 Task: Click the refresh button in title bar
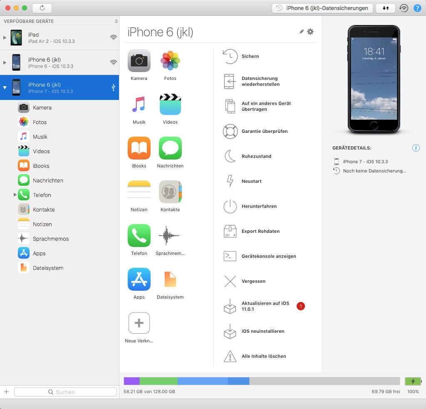click(x=42, y=8)
